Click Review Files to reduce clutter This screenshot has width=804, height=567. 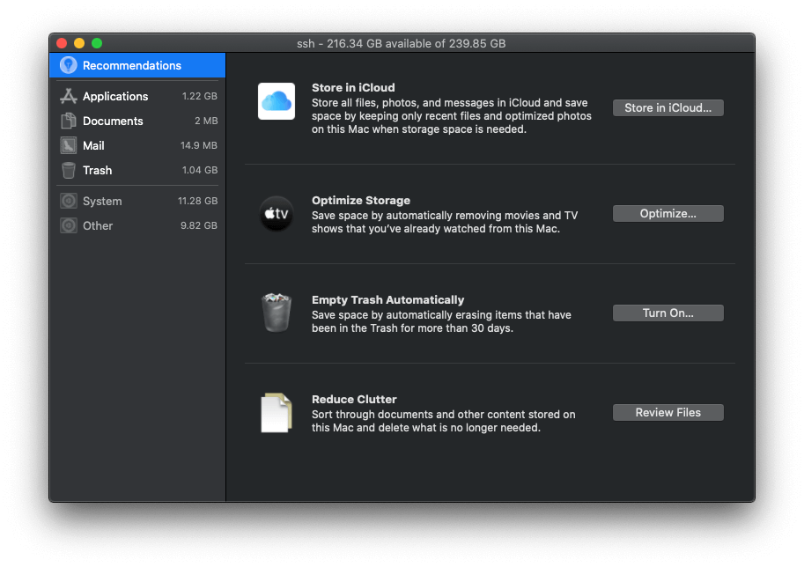[668, 412]
